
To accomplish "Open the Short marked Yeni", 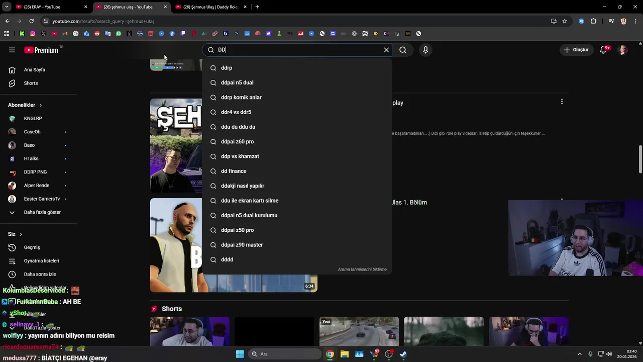I will click(359, 332).
